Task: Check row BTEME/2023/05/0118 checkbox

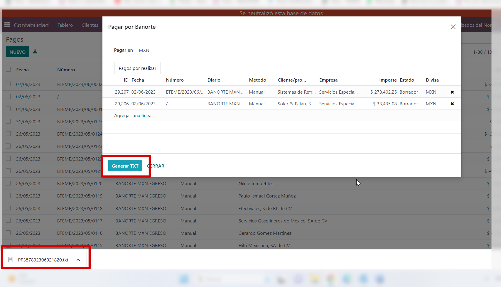Action: 8,208
